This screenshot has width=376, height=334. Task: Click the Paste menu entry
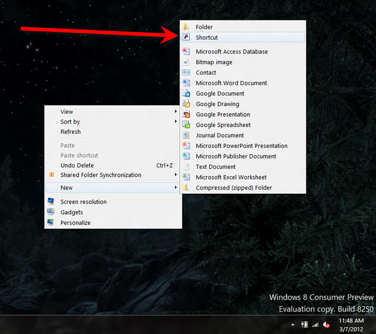point(113,146)
